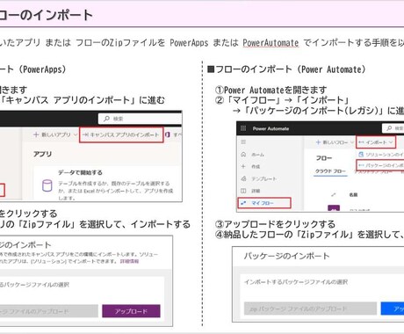Click the フロー heading above the tabs
The image size is (404, 334).
(324, 158)
